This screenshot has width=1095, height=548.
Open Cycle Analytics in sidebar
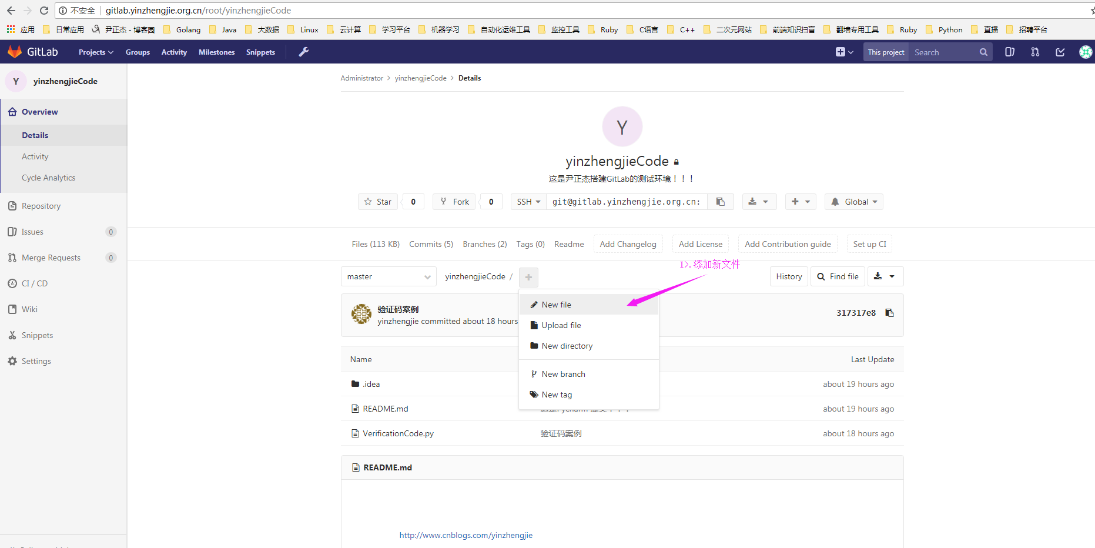tap(49, 178)
